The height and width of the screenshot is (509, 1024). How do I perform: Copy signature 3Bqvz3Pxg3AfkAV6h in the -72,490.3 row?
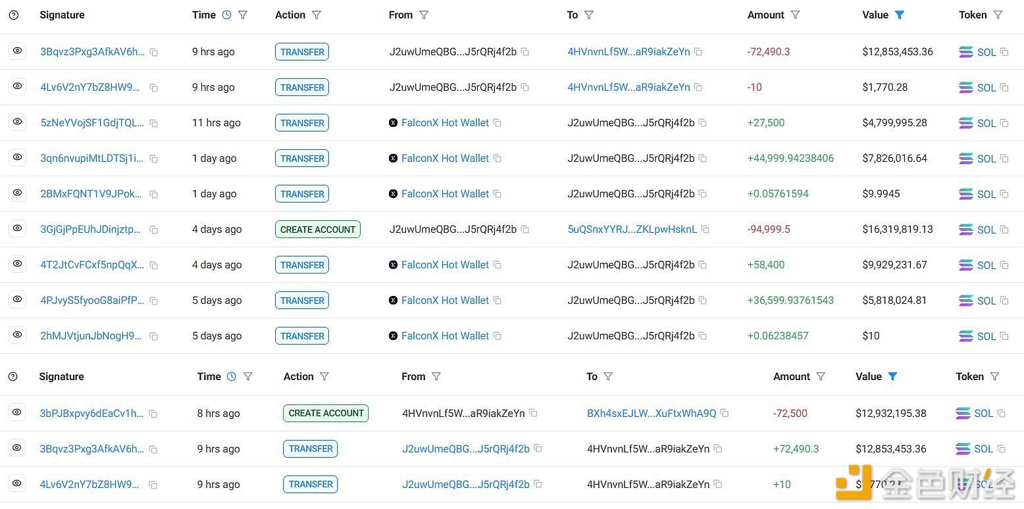pos(153,52)
